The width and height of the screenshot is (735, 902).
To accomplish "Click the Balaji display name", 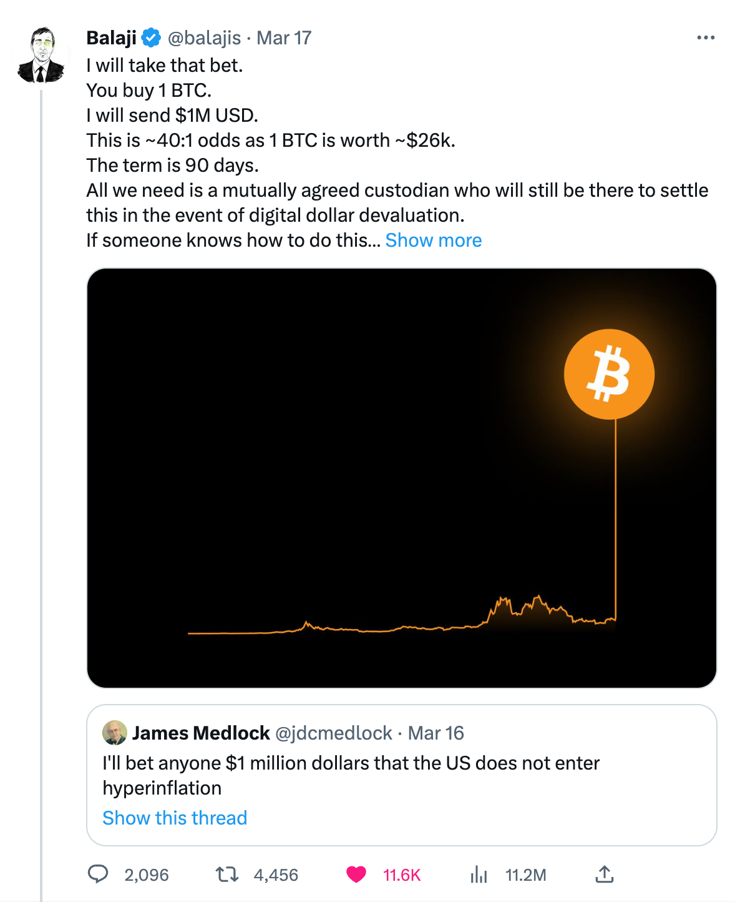I will [111, 38].
